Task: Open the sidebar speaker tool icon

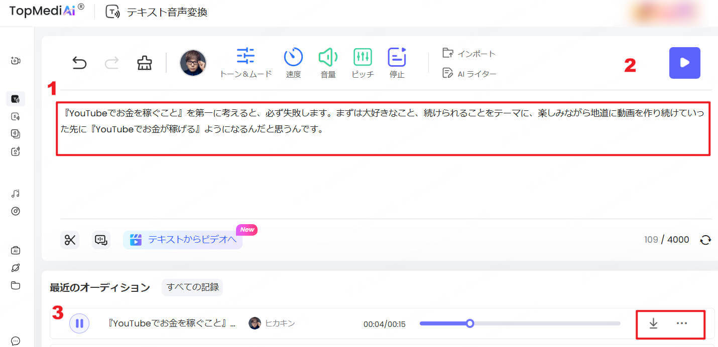Action: pos(16,151)
